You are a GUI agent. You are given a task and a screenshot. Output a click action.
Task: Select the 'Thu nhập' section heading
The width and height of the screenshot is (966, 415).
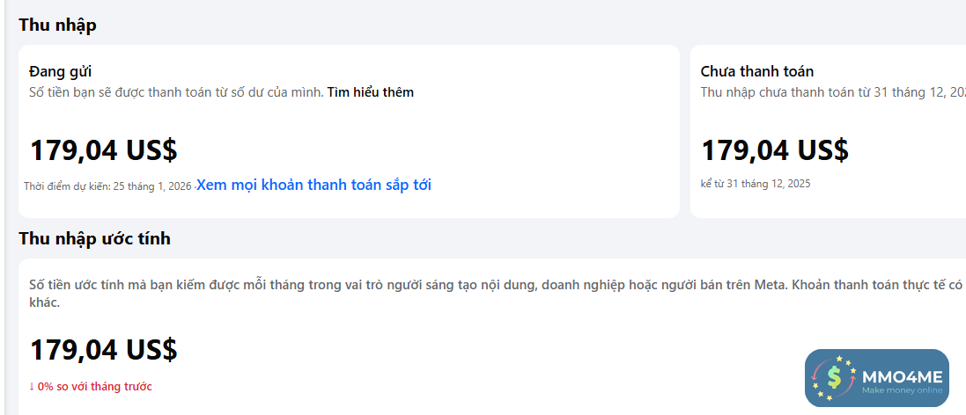click(57, 25)
